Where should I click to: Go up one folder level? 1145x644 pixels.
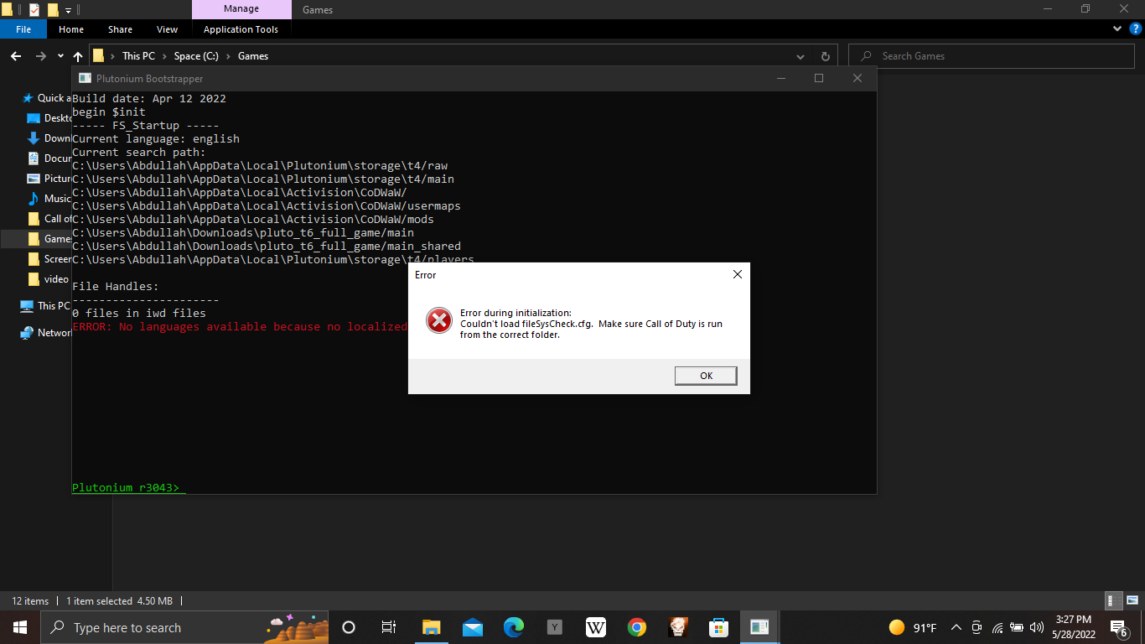click(78, 56)
